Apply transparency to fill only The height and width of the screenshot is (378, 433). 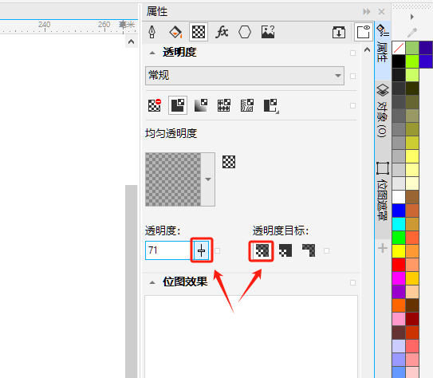(285, 250)
